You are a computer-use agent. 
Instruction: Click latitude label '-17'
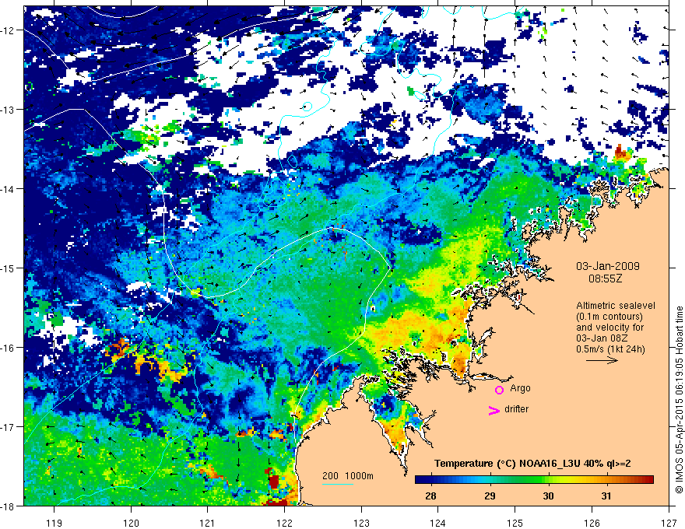point(7,427)
